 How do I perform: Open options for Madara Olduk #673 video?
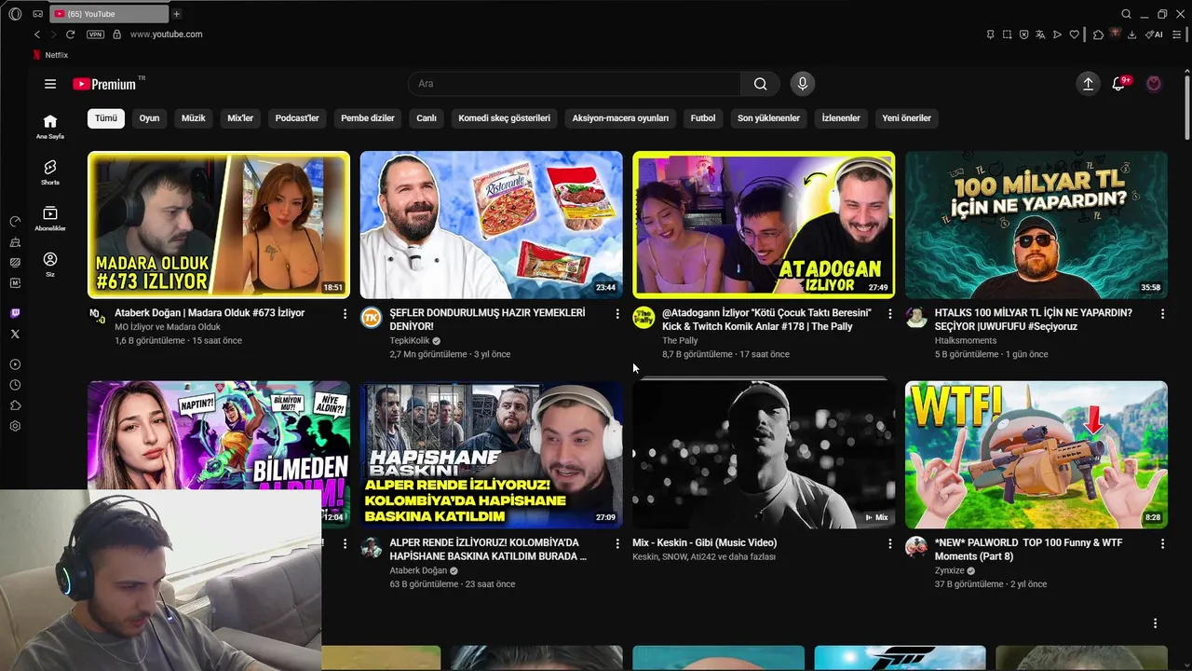(345, 314)
